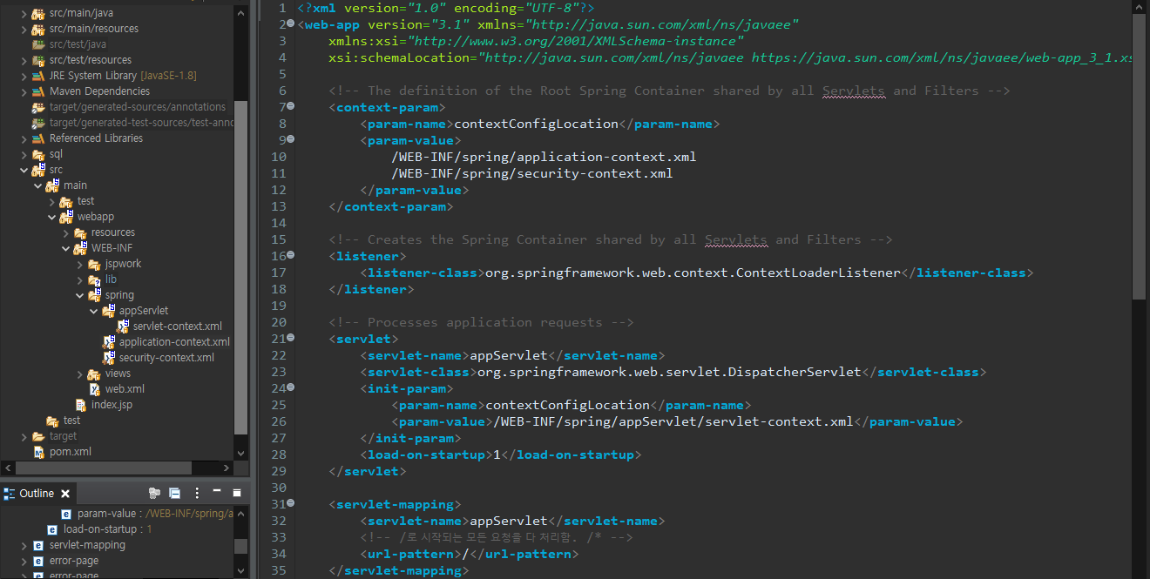Collapse the WEB-INF folder node

point(66,247)
